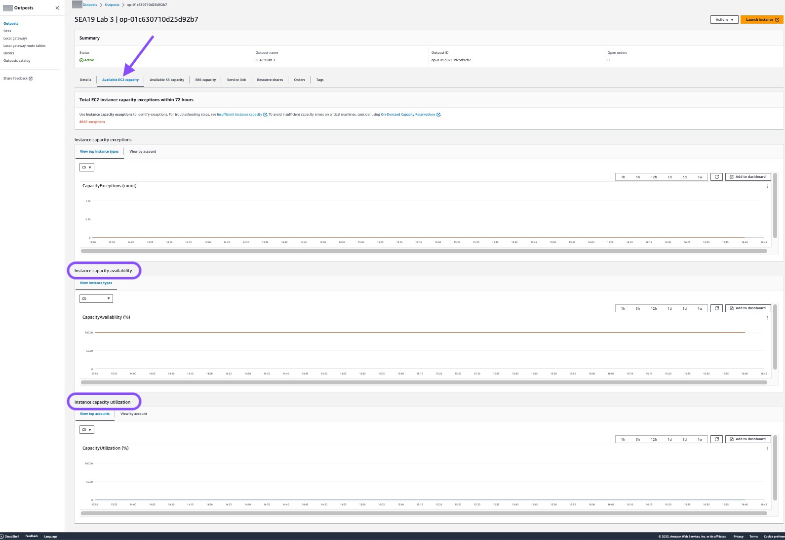Click the CloudShell icon in footer
Viewport: 785px width, 540px height.
2,536
